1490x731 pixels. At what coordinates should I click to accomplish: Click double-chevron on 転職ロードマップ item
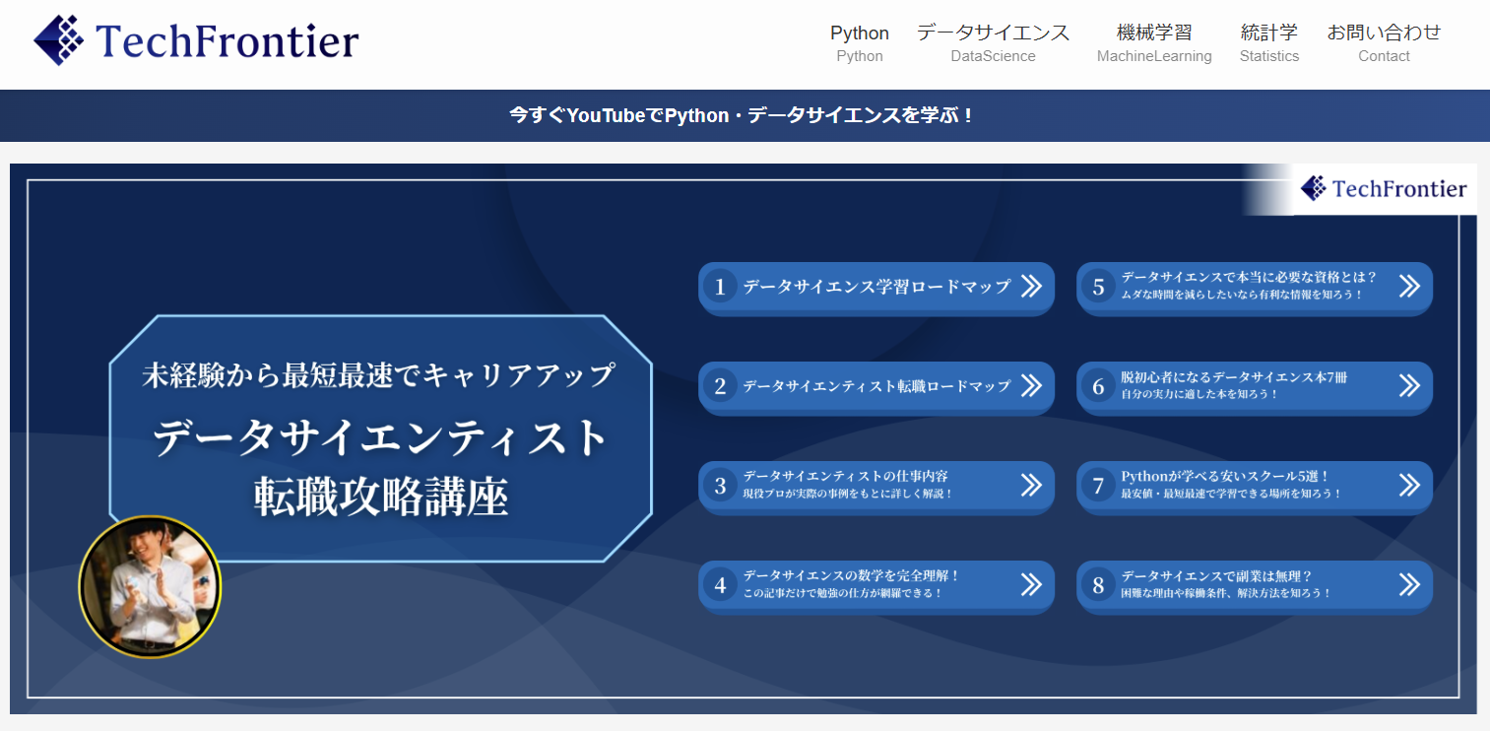(x=1031, y=385)
